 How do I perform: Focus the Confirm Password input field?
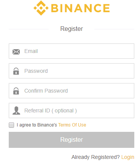coord(72,91)
